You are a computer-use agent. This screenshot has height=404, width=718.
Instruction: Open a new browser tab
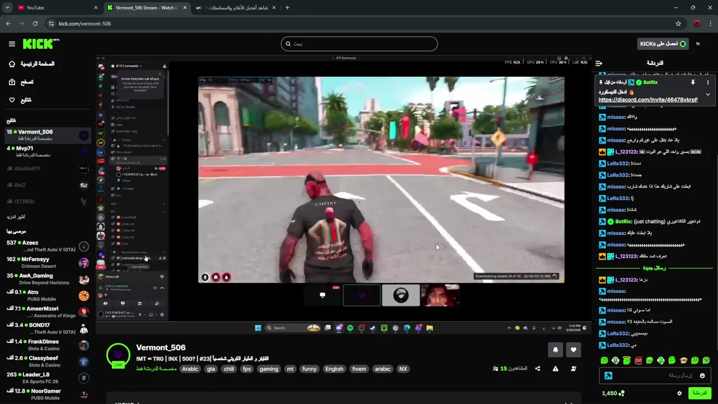287,8
